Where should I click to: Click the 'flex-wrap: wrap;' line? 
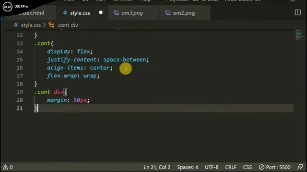[73, 76]
